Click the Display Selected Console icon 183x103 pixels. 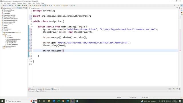click(170, 89)
